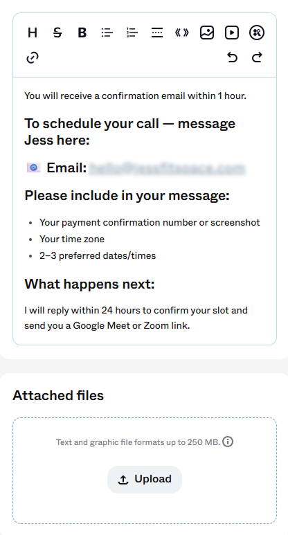Click the blurred email address text

[x=168, y=168]
